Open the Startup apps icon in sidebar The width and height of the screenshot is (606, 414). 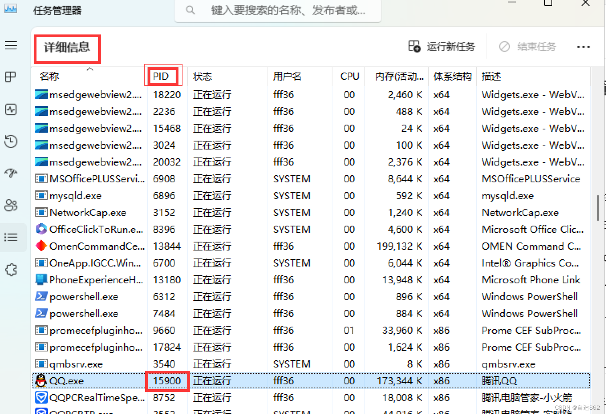(x=11, y=173)
